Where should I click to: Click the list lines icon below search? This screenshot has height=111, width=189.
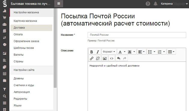click(x=4, y=103)
